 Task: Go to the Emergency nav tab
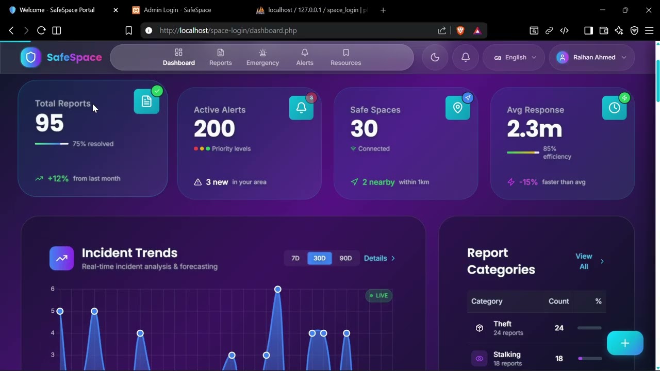pos(262,57)
